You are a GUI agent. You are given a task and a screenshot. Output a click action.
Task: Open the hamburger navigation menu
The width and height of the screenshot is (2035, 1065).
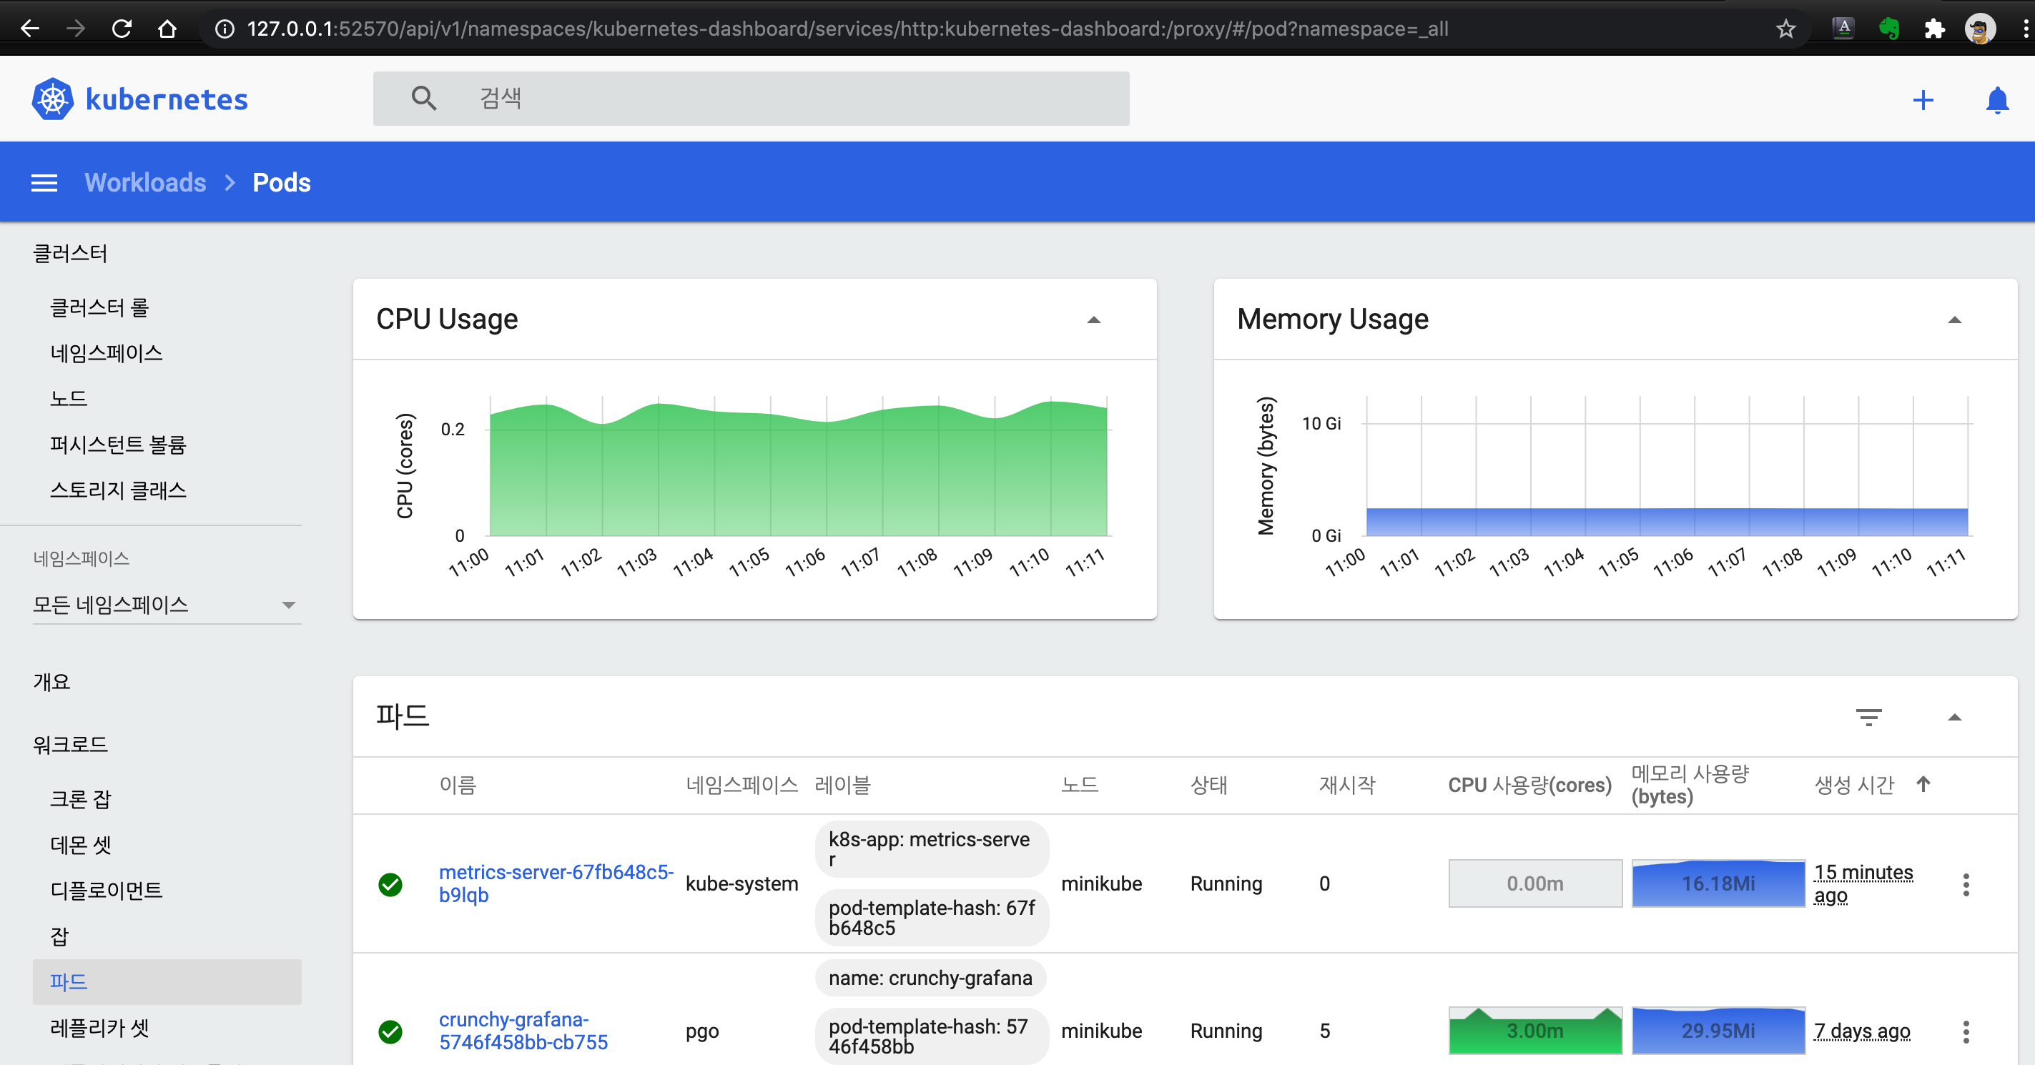(44, 183)
